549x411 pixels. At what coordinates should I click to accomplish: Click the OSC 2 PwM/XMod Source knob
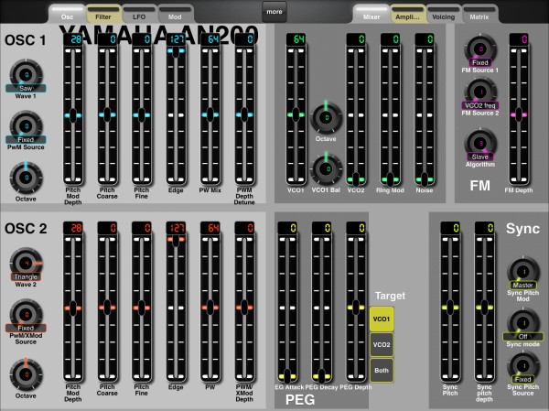click(x=26, y=315)
